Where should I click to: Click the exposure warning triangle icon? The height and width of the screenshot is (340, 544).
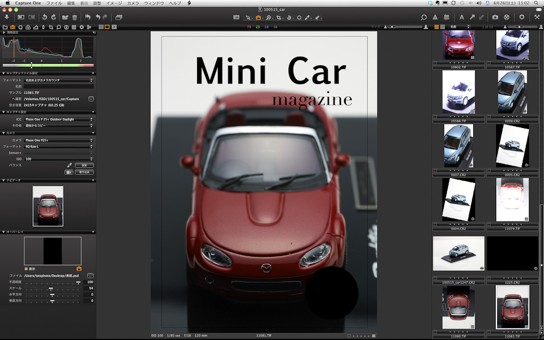[435, 18]
